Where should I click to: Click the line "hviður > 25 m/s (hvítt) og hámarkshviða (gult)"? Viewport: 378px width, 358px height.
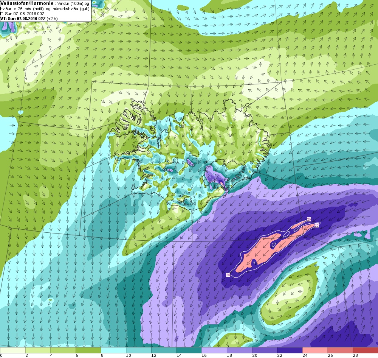45,9
